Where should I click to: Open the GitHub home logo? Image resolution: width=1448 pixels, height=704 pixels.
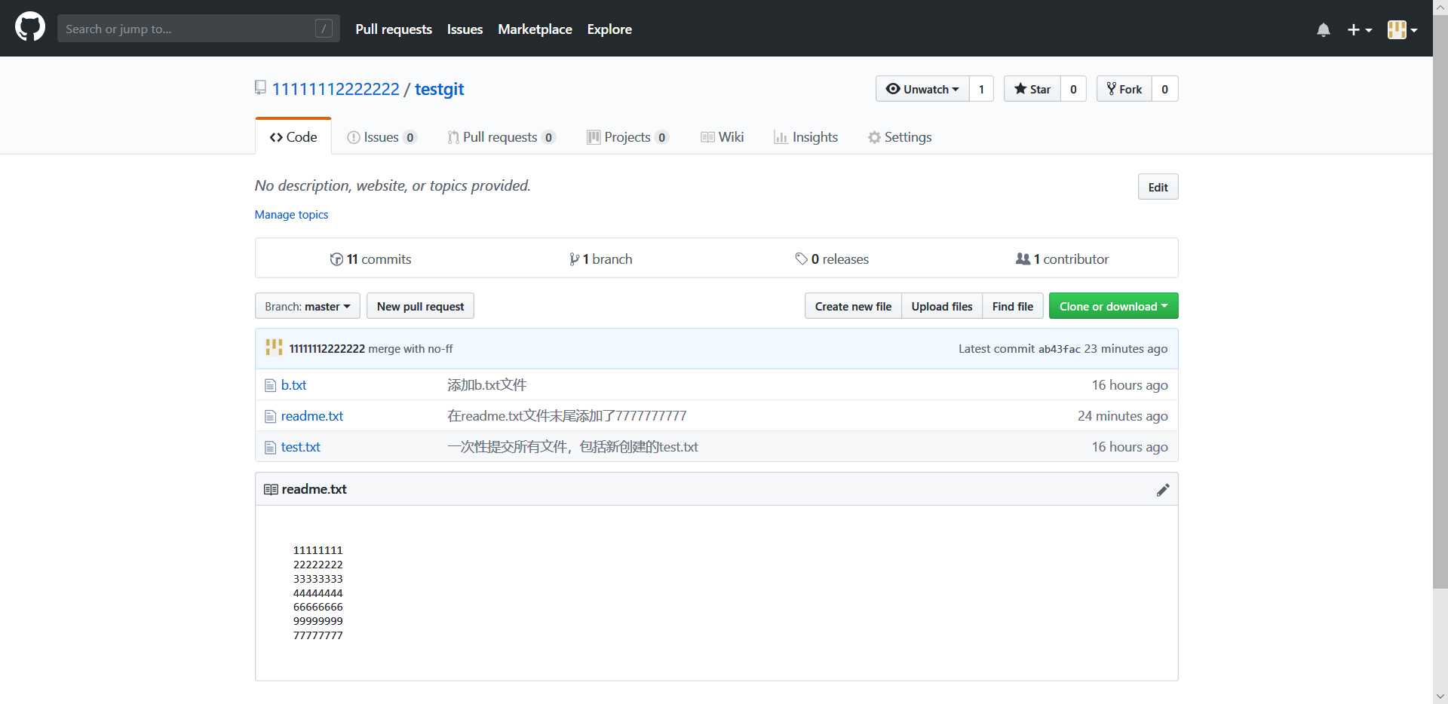[30, 28]
